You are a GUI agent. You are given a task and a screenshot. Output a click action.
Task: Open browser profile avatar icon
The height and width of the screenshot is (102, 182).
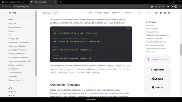(x=176, y=7)
